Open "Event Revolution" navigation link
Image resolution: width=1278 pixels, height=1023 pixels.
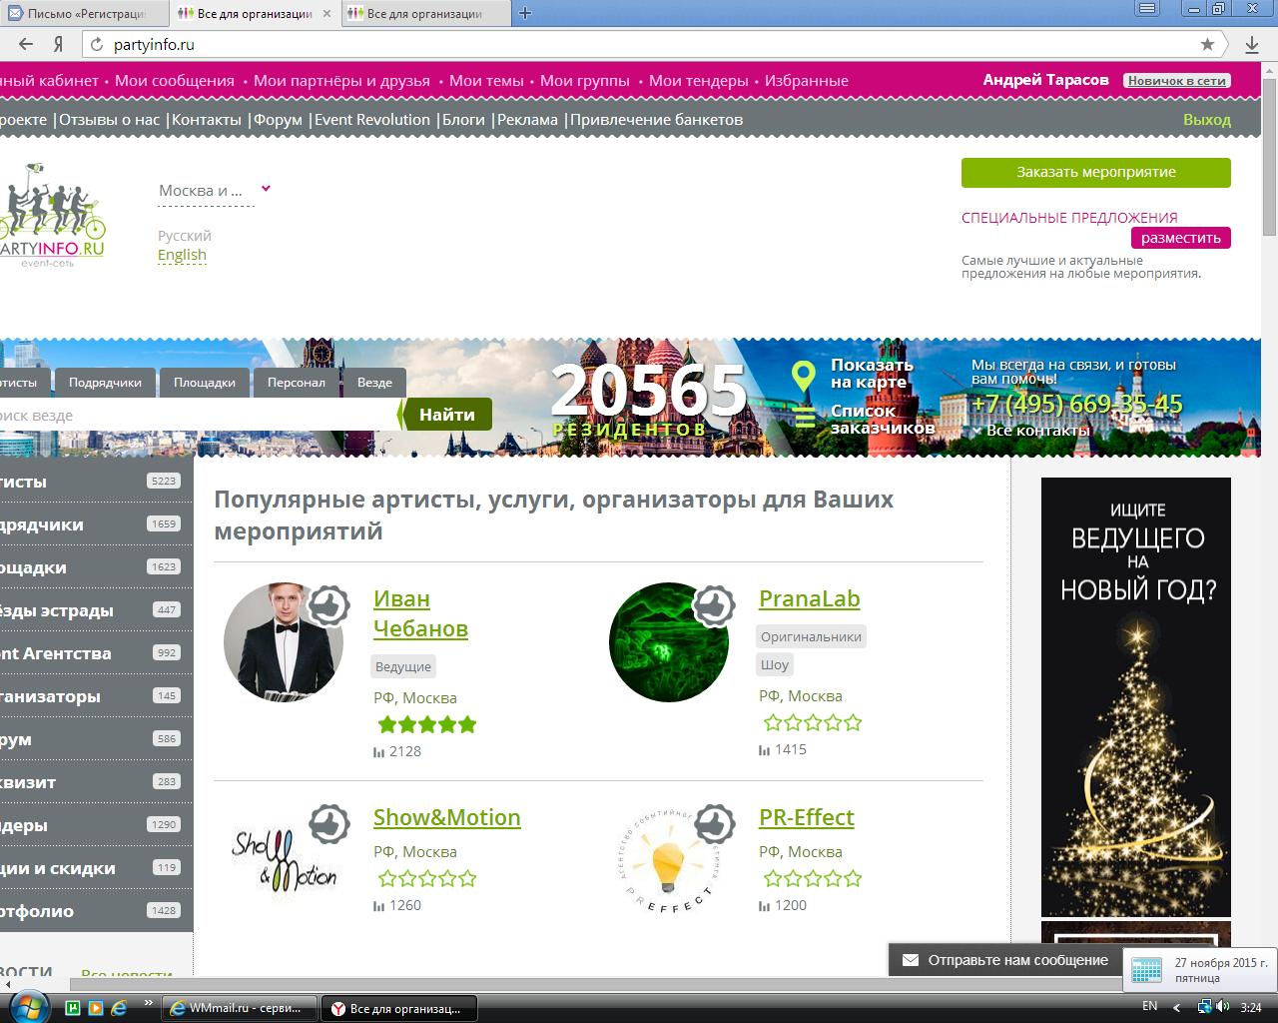point(372,120)
